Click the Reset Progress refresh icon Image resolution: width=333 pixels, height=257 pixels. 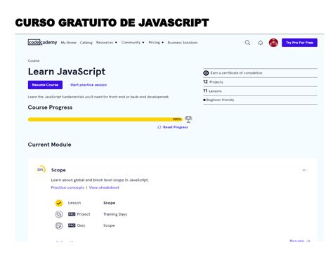click(x=159, y=127)
